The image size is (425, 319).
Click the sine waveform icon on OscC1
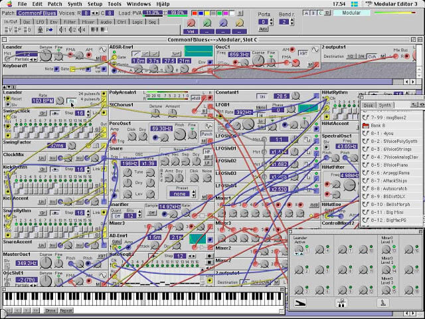pos(315,50)
